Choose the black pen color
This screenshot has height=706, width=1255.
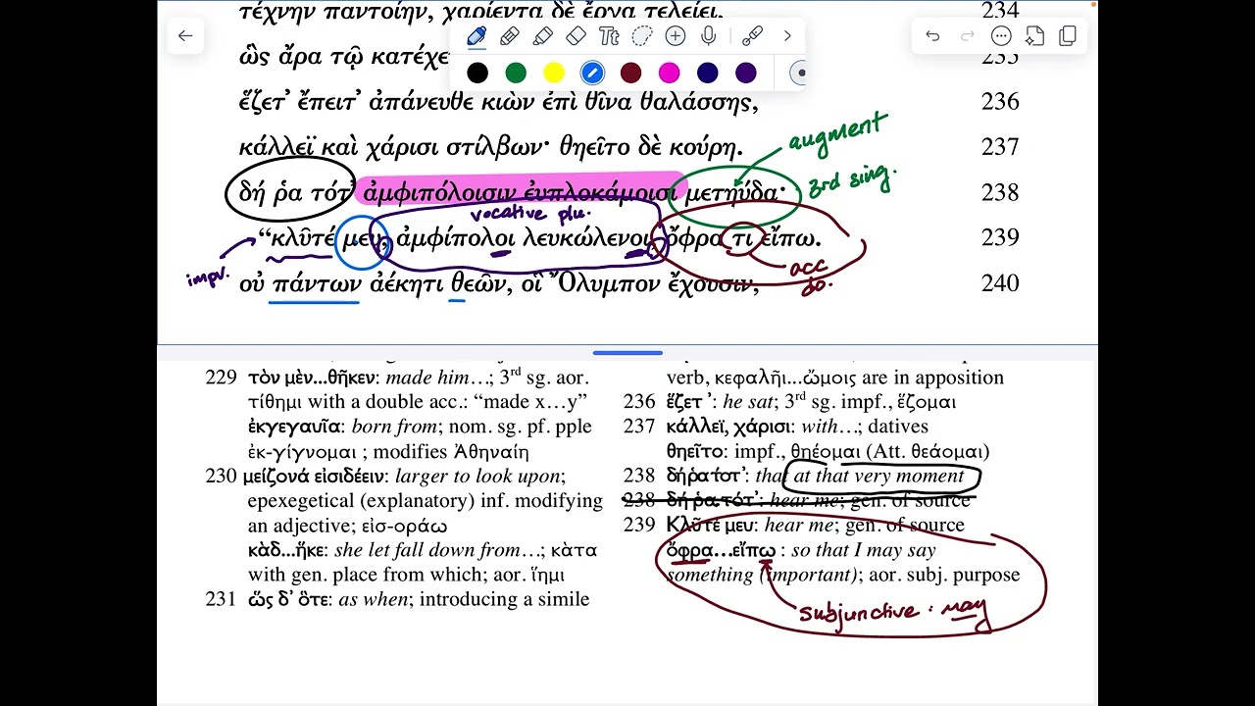[477, 73]
